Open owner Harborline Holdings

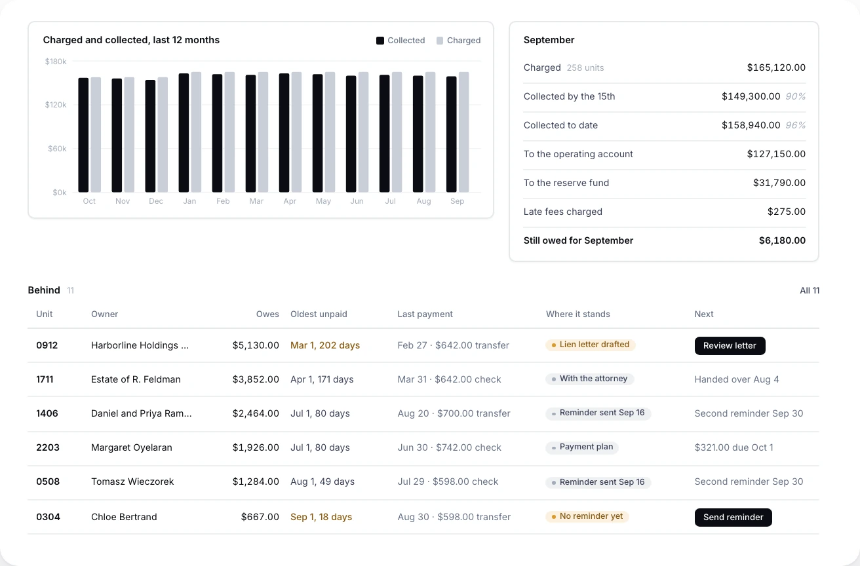[140, 345]
